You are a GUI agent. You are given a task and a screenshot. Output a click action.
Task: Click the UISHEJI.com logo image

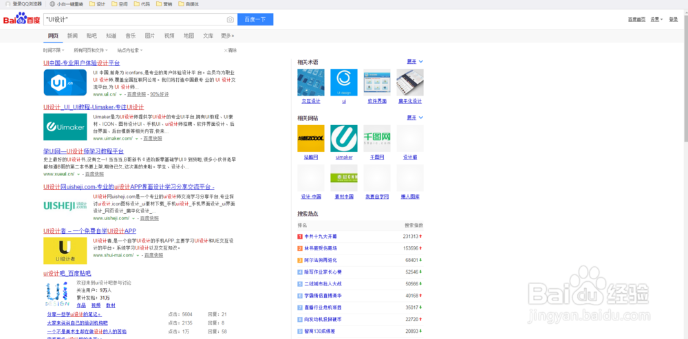coord(65,206)
